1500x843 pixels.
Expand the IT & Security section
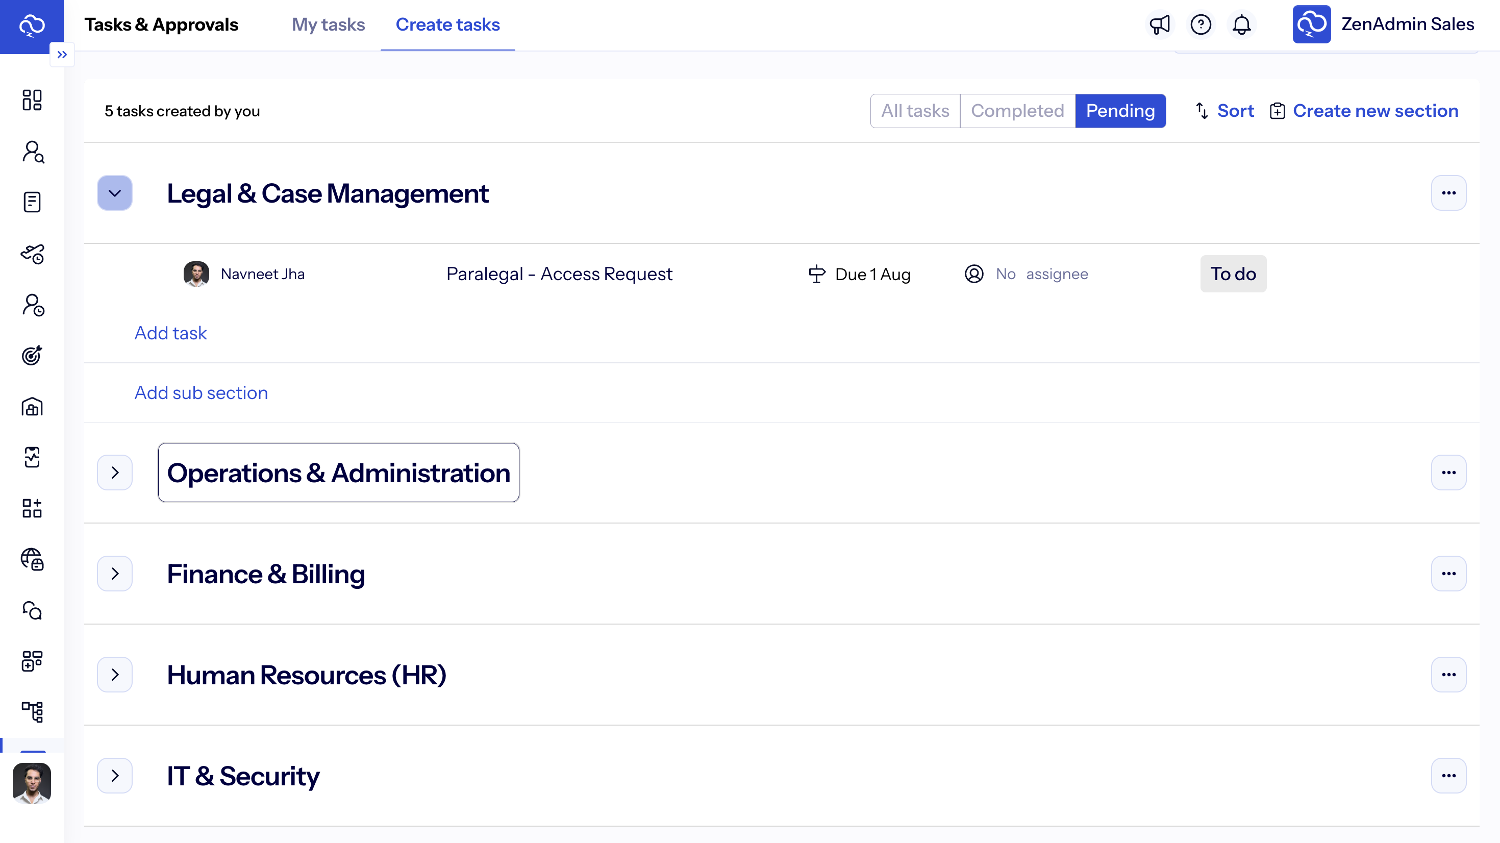[115, 776]
